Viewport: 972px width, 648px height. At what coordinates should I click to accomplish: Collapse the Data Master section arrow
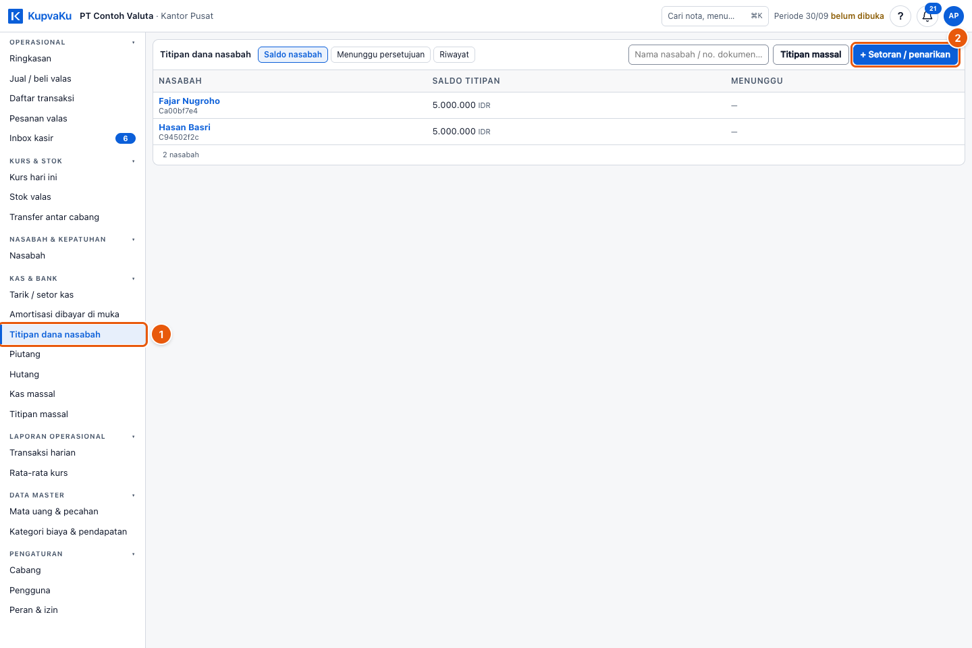coord(134,495)
